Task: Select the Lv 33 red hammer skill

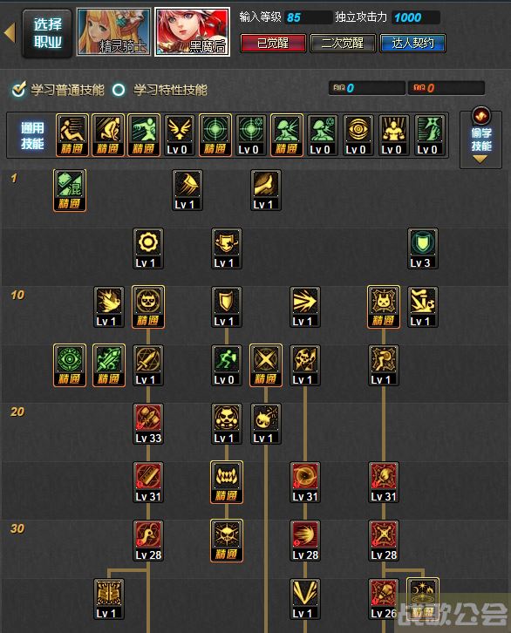Action: [x=148, y=424]
